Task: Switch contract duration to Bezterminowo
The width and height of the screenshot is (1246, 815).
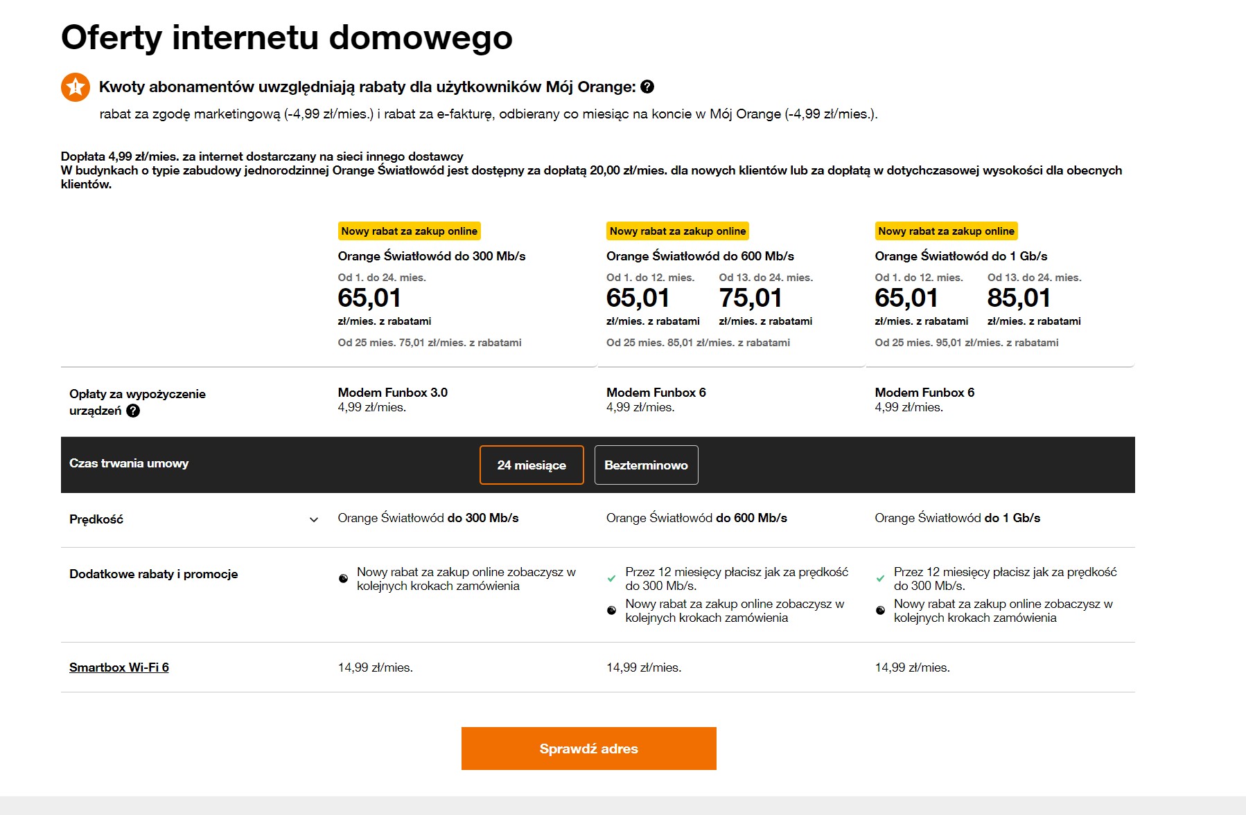Action: pos(646,465)
